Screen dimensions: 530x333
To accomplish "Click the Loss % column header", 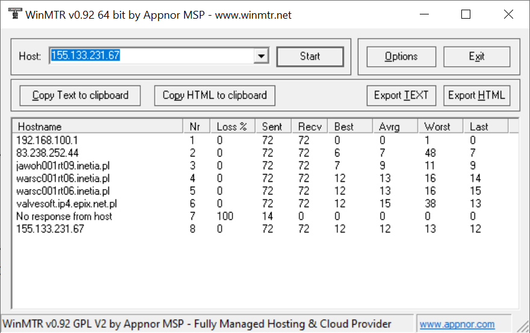I will 232,126.
